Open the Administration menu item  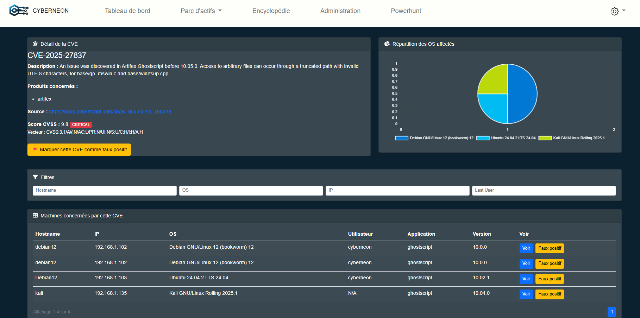(340, 11)
